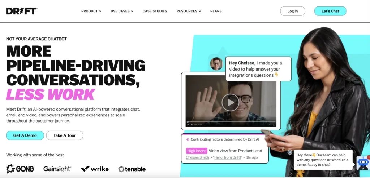Click the Tenable logo
Screen dimensions: 370x178
pos(132,169)
